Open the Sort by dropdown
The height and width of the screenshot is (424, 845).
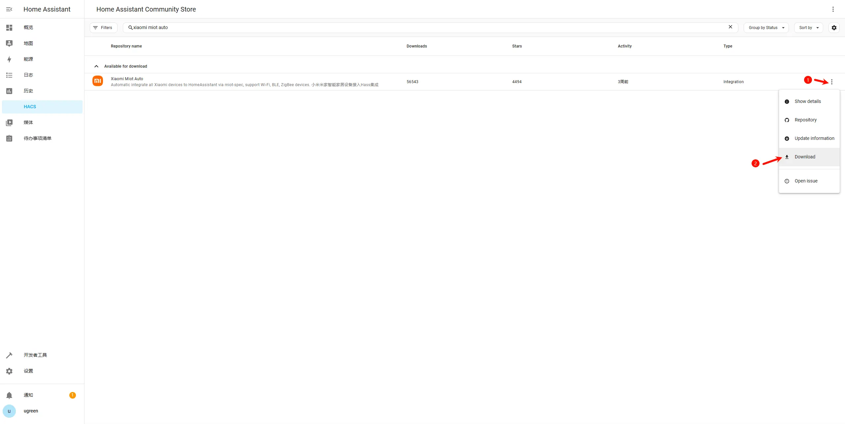tap(808, 28)
